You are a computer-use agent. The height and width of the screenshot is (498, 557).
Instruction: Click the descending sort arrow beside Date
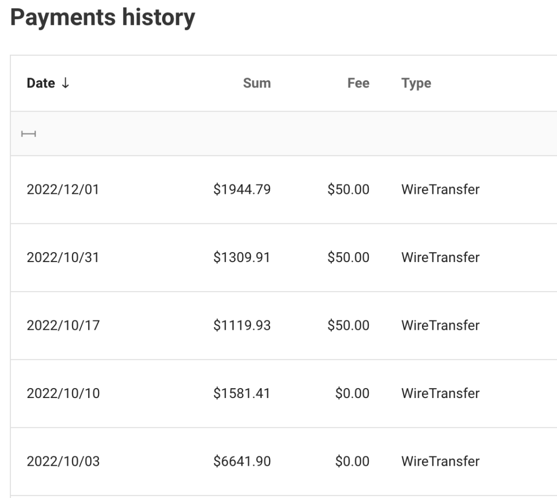(x=63, y=82)
